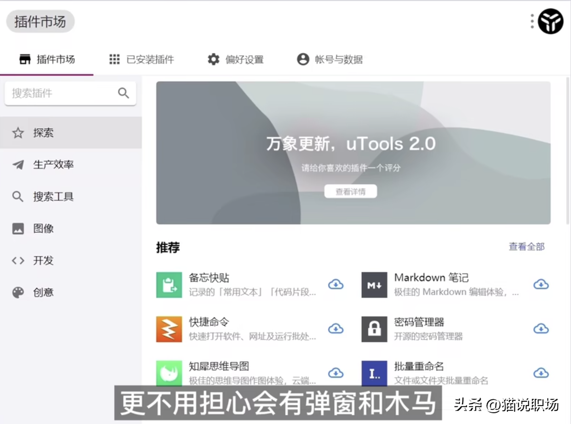Open the 已安装插件 tab
This screenshot has width=571, height=424.
click(x=141, y=59)
